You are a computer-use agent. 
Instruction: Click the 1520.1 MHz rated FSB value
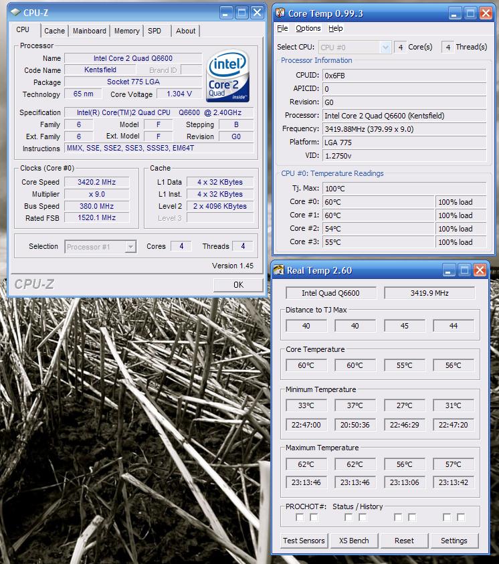pos(97,217)
